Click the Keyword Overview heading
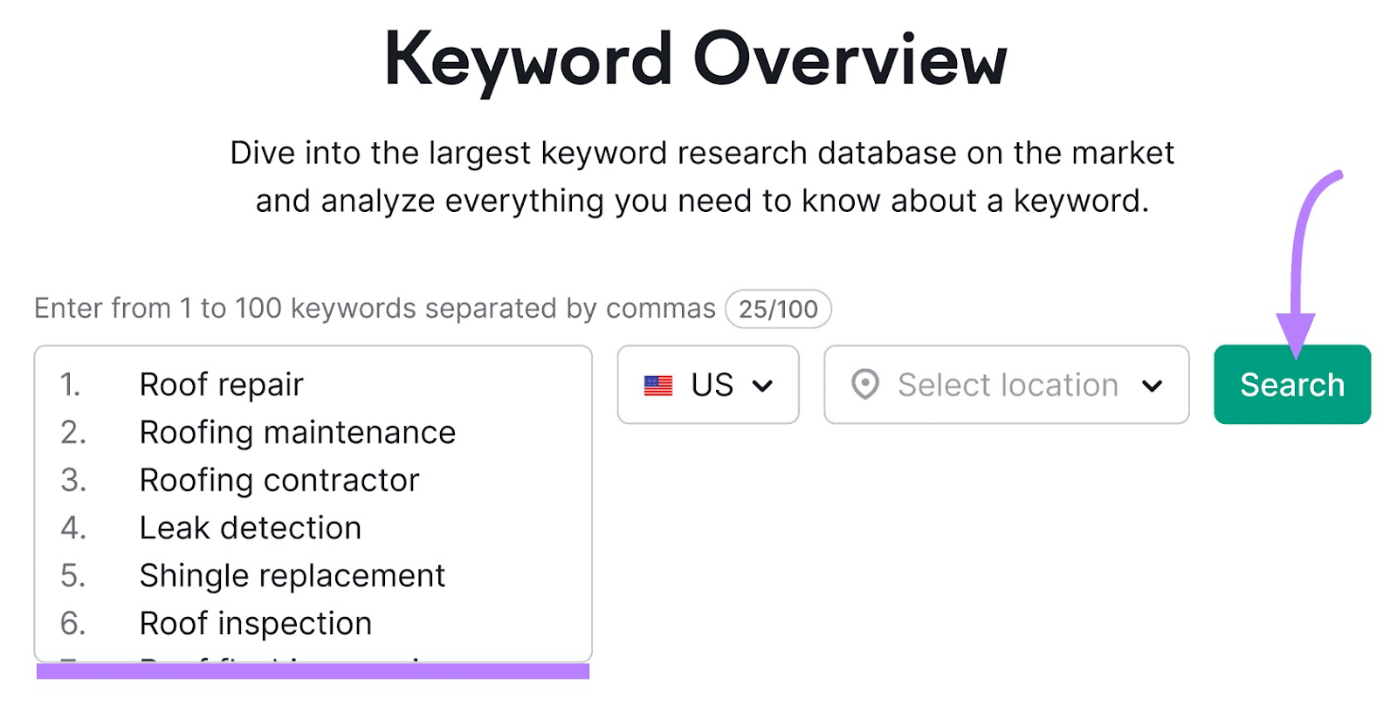The height and width of the screenshot is (705, 1397). coord(696,59)
